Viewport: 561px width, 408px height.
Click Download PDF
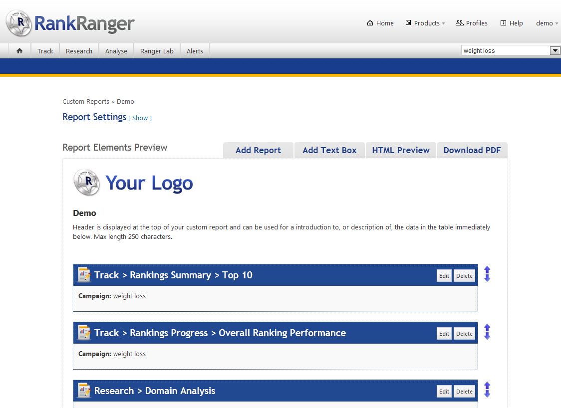click(x=472, y=150)
